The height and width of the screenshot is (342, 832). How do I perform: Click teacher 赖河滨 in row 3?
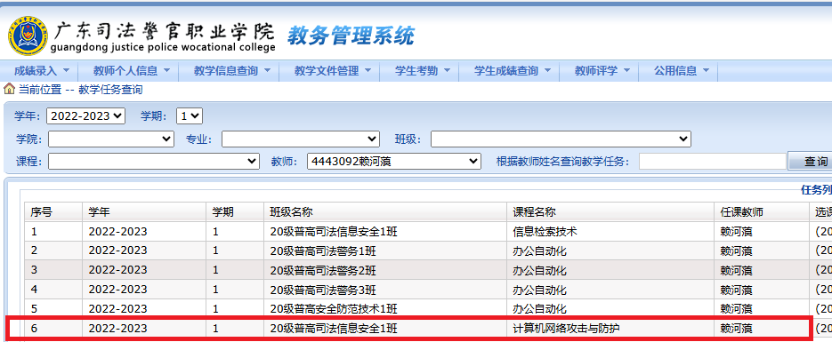(x=736, y=271)
